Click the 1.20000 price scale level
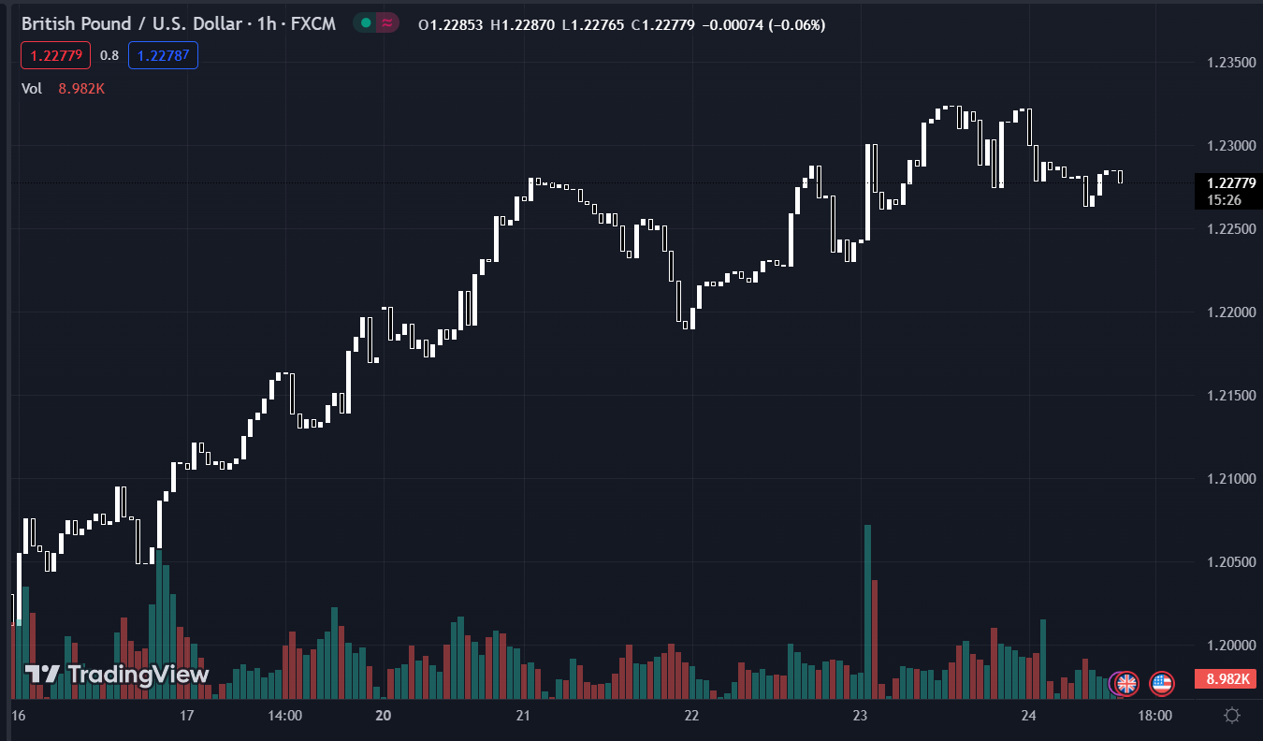Image resolution: width=1263 pixels, height=741 pixels. point(1230,646)
